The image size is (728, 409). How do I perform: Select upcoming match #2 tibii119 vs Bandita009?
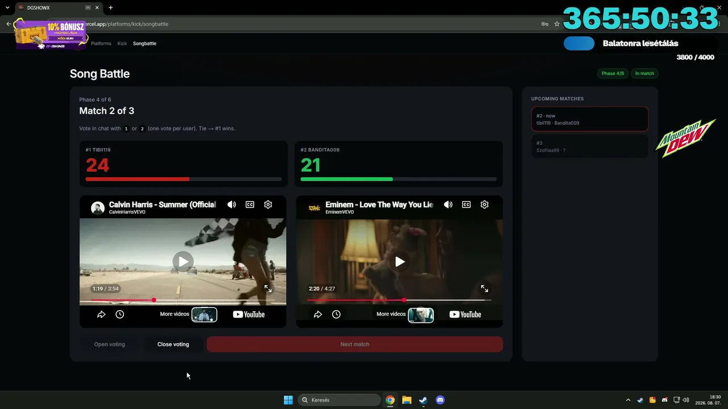pos(590,119)
